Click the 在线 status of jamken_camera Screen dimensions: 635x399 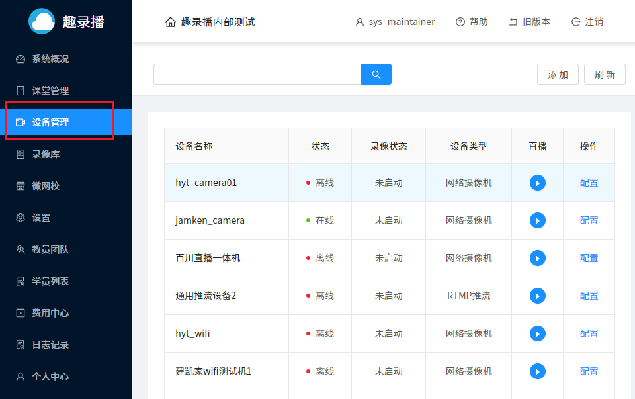320,220
